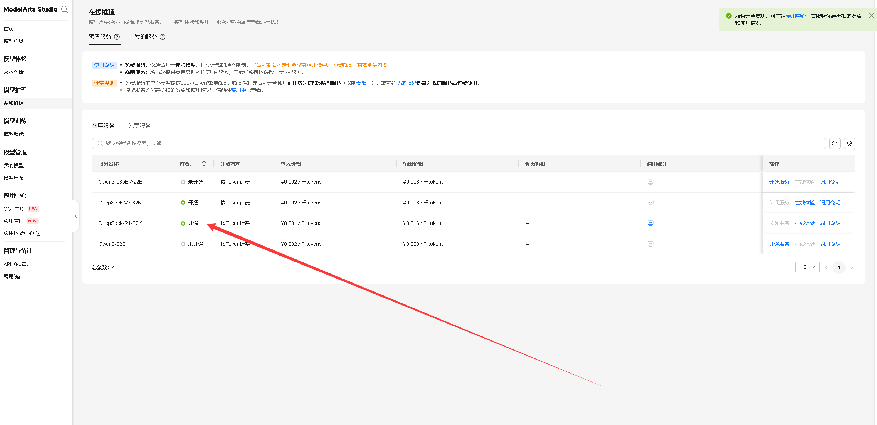Click the refresh icon beside the search box
Viewport: 877px width, 425px height.
pyautogui.click(x=835, y=144)
